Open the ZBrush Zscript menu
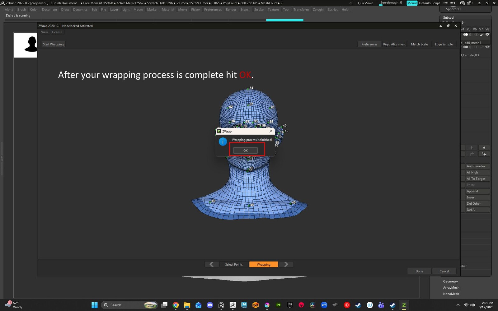 point(332,10)
